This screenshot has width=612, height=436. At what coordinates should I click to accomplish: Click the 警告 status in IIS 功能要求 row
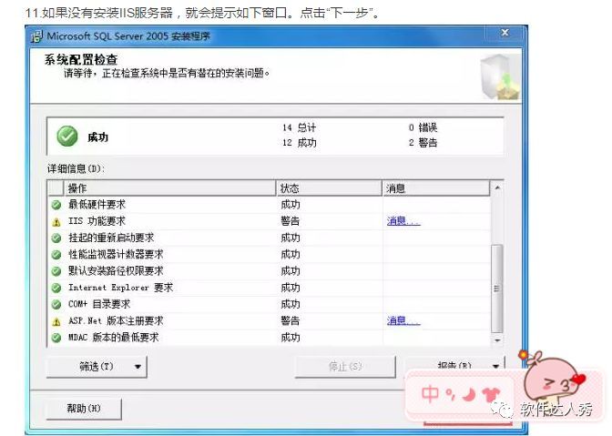click(x=290, y=221)
